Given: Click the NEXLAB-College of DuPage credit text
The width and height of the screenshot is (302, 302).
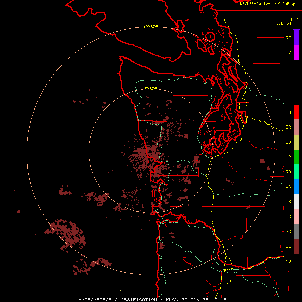Looking at the screenshot, I should [268, 4].
